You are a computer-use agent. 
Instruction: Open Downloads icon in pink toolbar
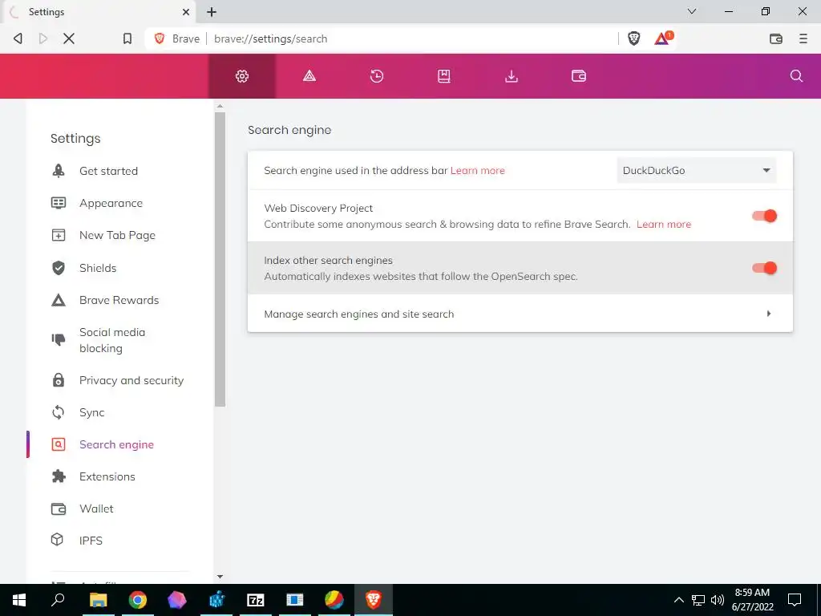[511, 76]
